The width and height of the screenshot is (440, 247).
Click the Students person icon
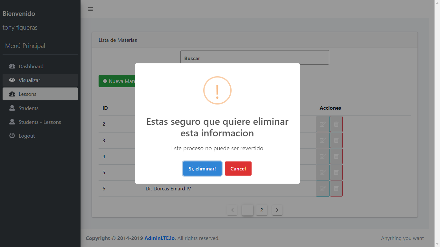[x=12, y=108]
